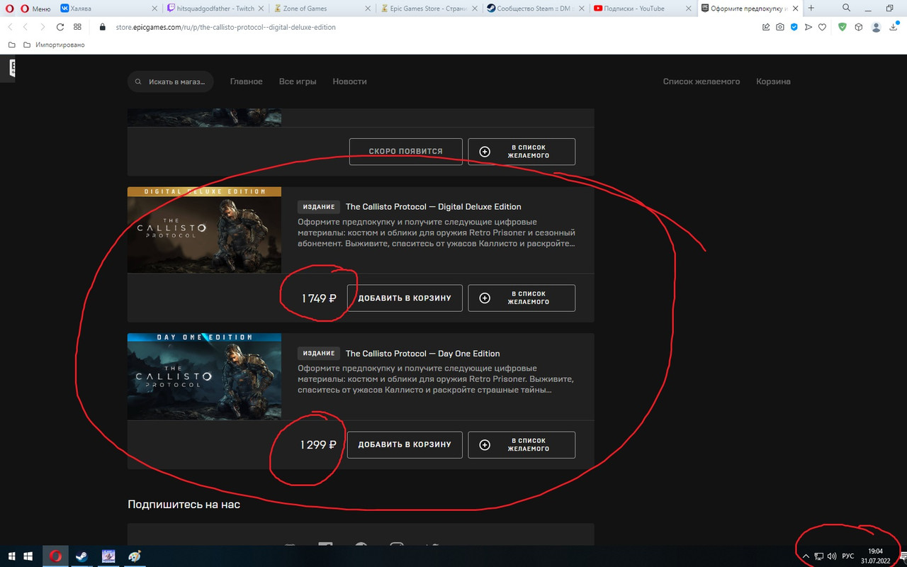
Task: Click the Подпишитесь на нас heading
Action: (x=184, y=505)
